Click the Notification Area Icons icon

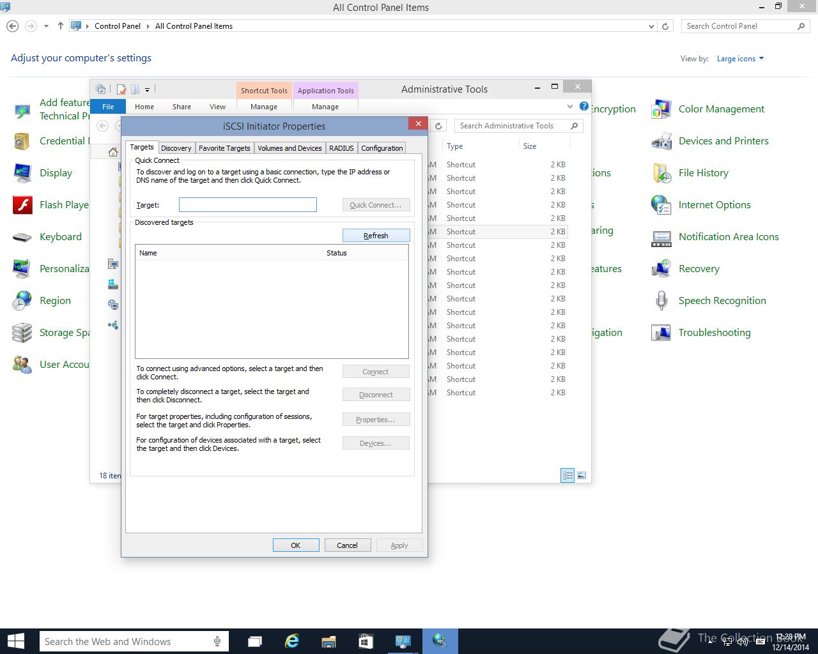click(661, 238)
